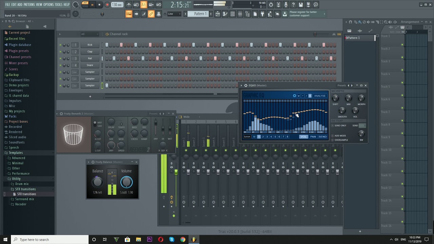434x244 pixels.
Task: Open the PATTERNS menu
Action: coord(29,4)
